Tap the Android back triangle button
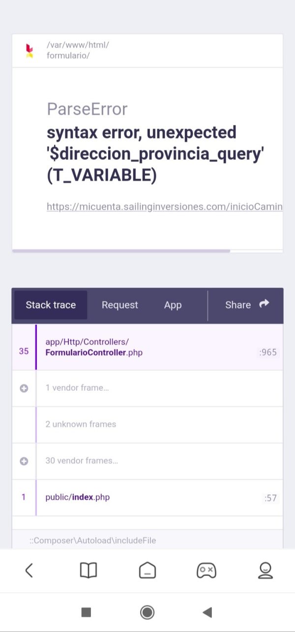The height and width of the screenshot is (632, 295). 207,612
